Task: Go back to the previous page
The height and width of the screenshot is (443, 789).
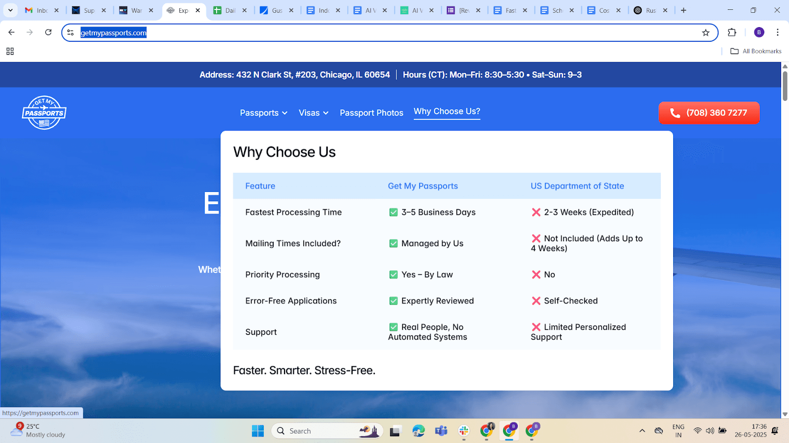Action: (11, 32)
